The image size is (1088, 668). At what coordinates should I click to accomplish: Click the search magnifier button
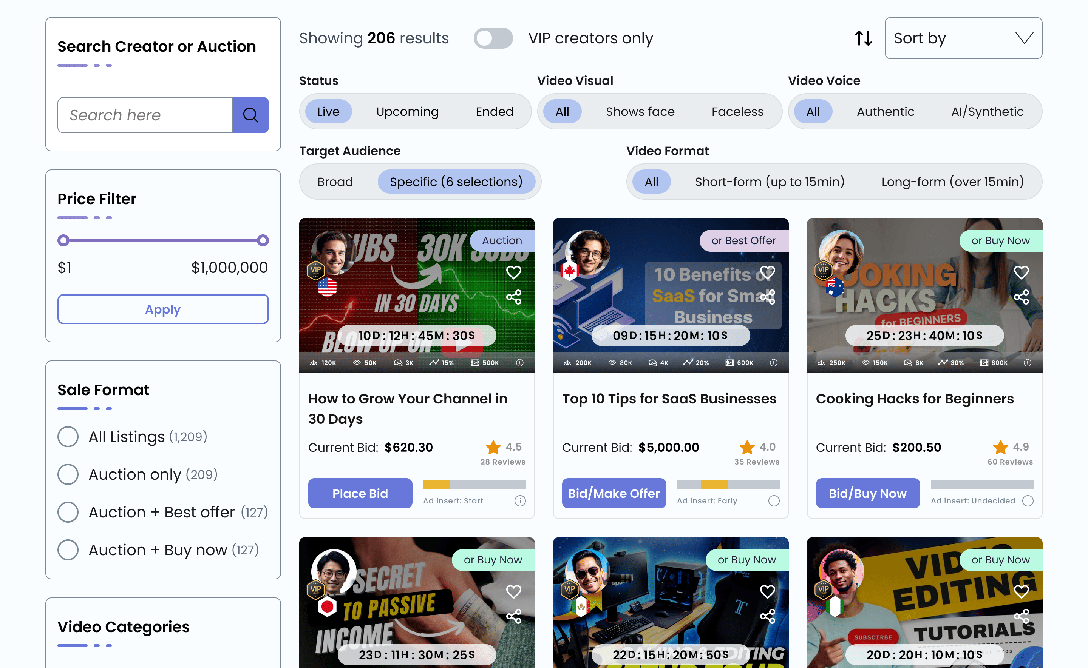tap(250, 115)
